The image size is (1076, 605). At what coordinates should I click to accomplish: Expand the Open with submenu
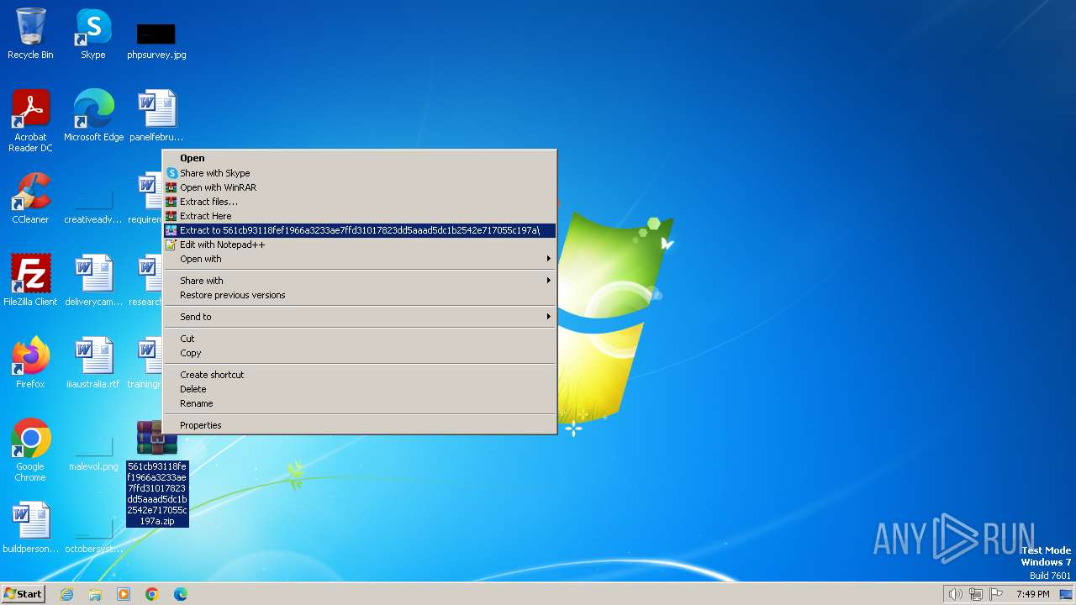(360, 259)
